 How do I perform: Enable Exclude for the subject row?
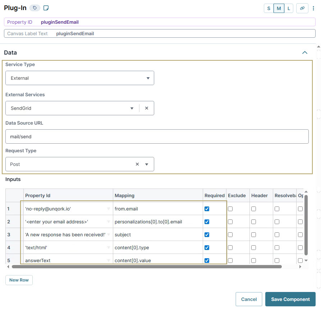click(x=230, y=235)
